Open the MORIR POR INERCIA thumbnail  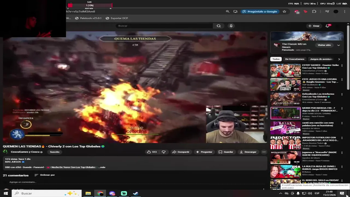(x=285, y=113)
